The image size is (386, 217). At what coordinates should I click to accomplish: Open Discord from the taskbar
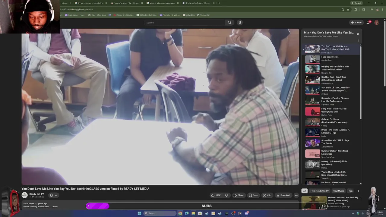tap(246, 213)
